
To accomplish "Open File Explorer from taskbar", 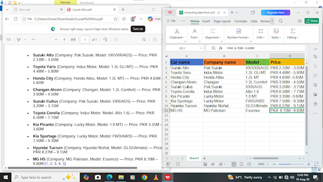I will (121, 177).
